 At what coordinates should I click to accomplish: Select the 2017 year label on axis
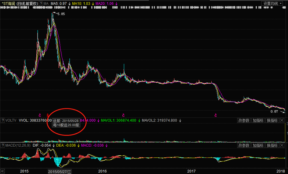pyautogui.click(x=192, y=171)
